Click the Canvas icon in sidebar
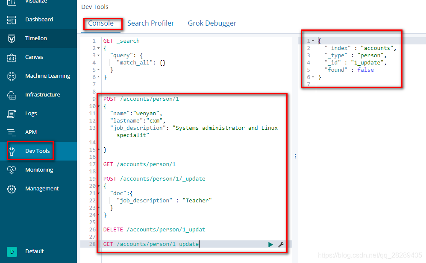The height and width of the screenshot is (263, 426). click(12, 57)
